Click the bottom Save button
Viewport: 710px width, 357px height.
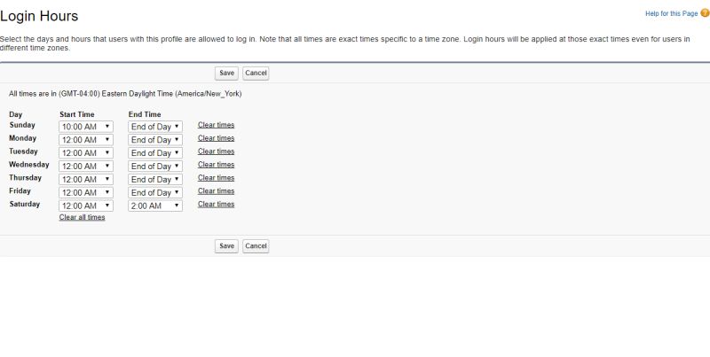coord(226,246)
